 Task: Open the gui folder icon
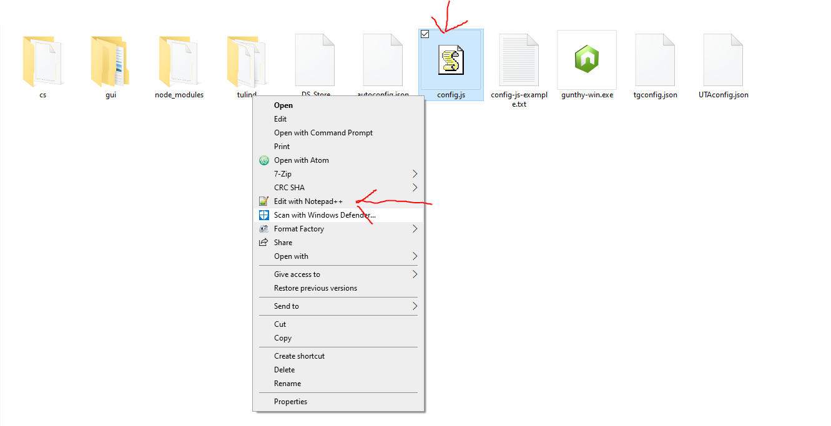click(111, 61)
